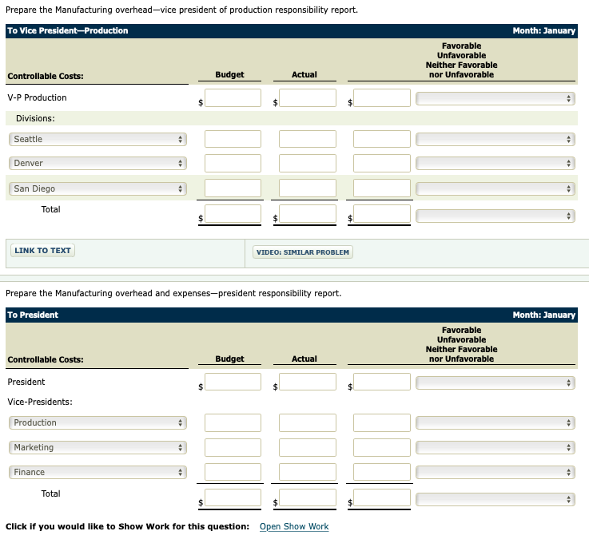The width and height of the screenshot is (589, 539).
Task: Select favorable/unfavorable for Finance row
Action: point(495,472)
